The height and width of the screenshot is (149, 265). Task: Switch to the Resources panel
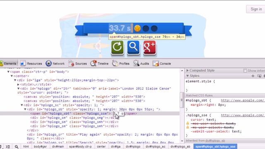coord(31,63)
